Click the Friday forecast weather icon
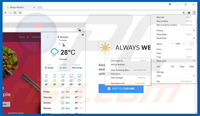The image size is (200, 116). point(63,92)
